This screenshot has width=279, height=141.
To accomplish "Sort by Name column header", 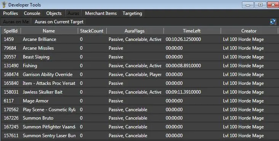I will point(49,31).
